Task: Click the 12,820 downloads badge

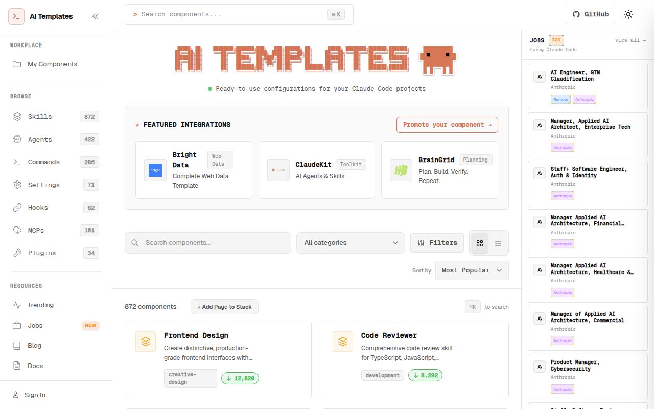Action: coord(240,378)
